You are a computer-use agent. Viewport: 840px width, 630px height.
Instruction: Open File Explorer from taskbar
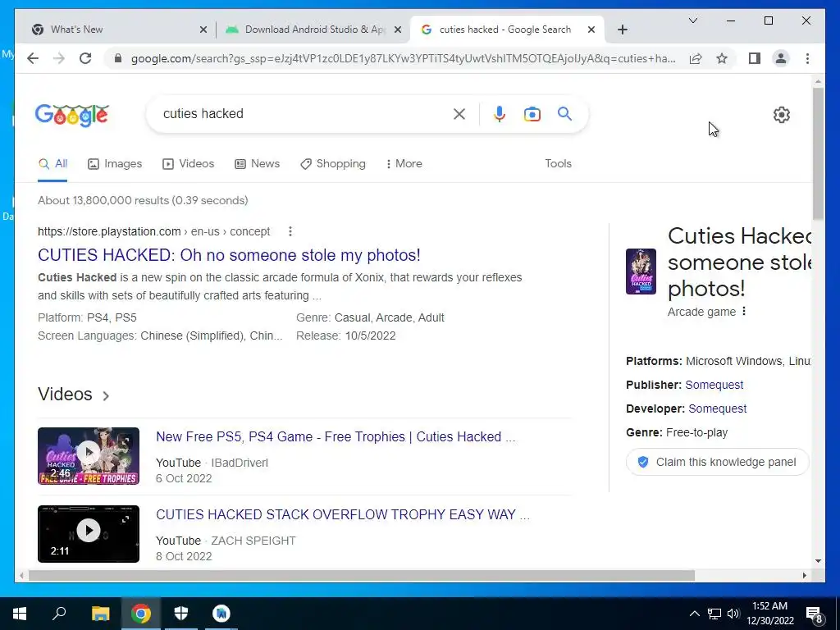(x=100, y=614)
